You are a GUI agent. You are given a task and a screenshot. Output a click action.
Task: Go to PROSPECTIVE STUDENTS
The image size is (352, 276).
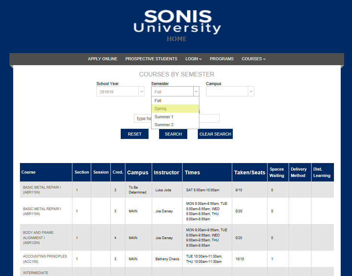click(151, 59)
